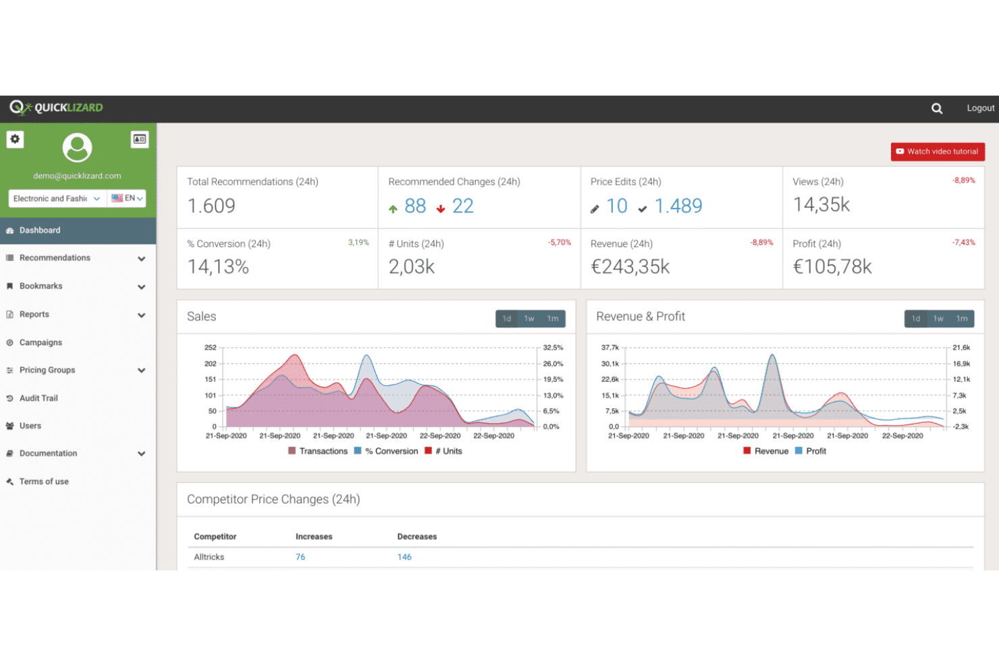
Task: Click the QuickLizard logo
Action: [56, 108]
